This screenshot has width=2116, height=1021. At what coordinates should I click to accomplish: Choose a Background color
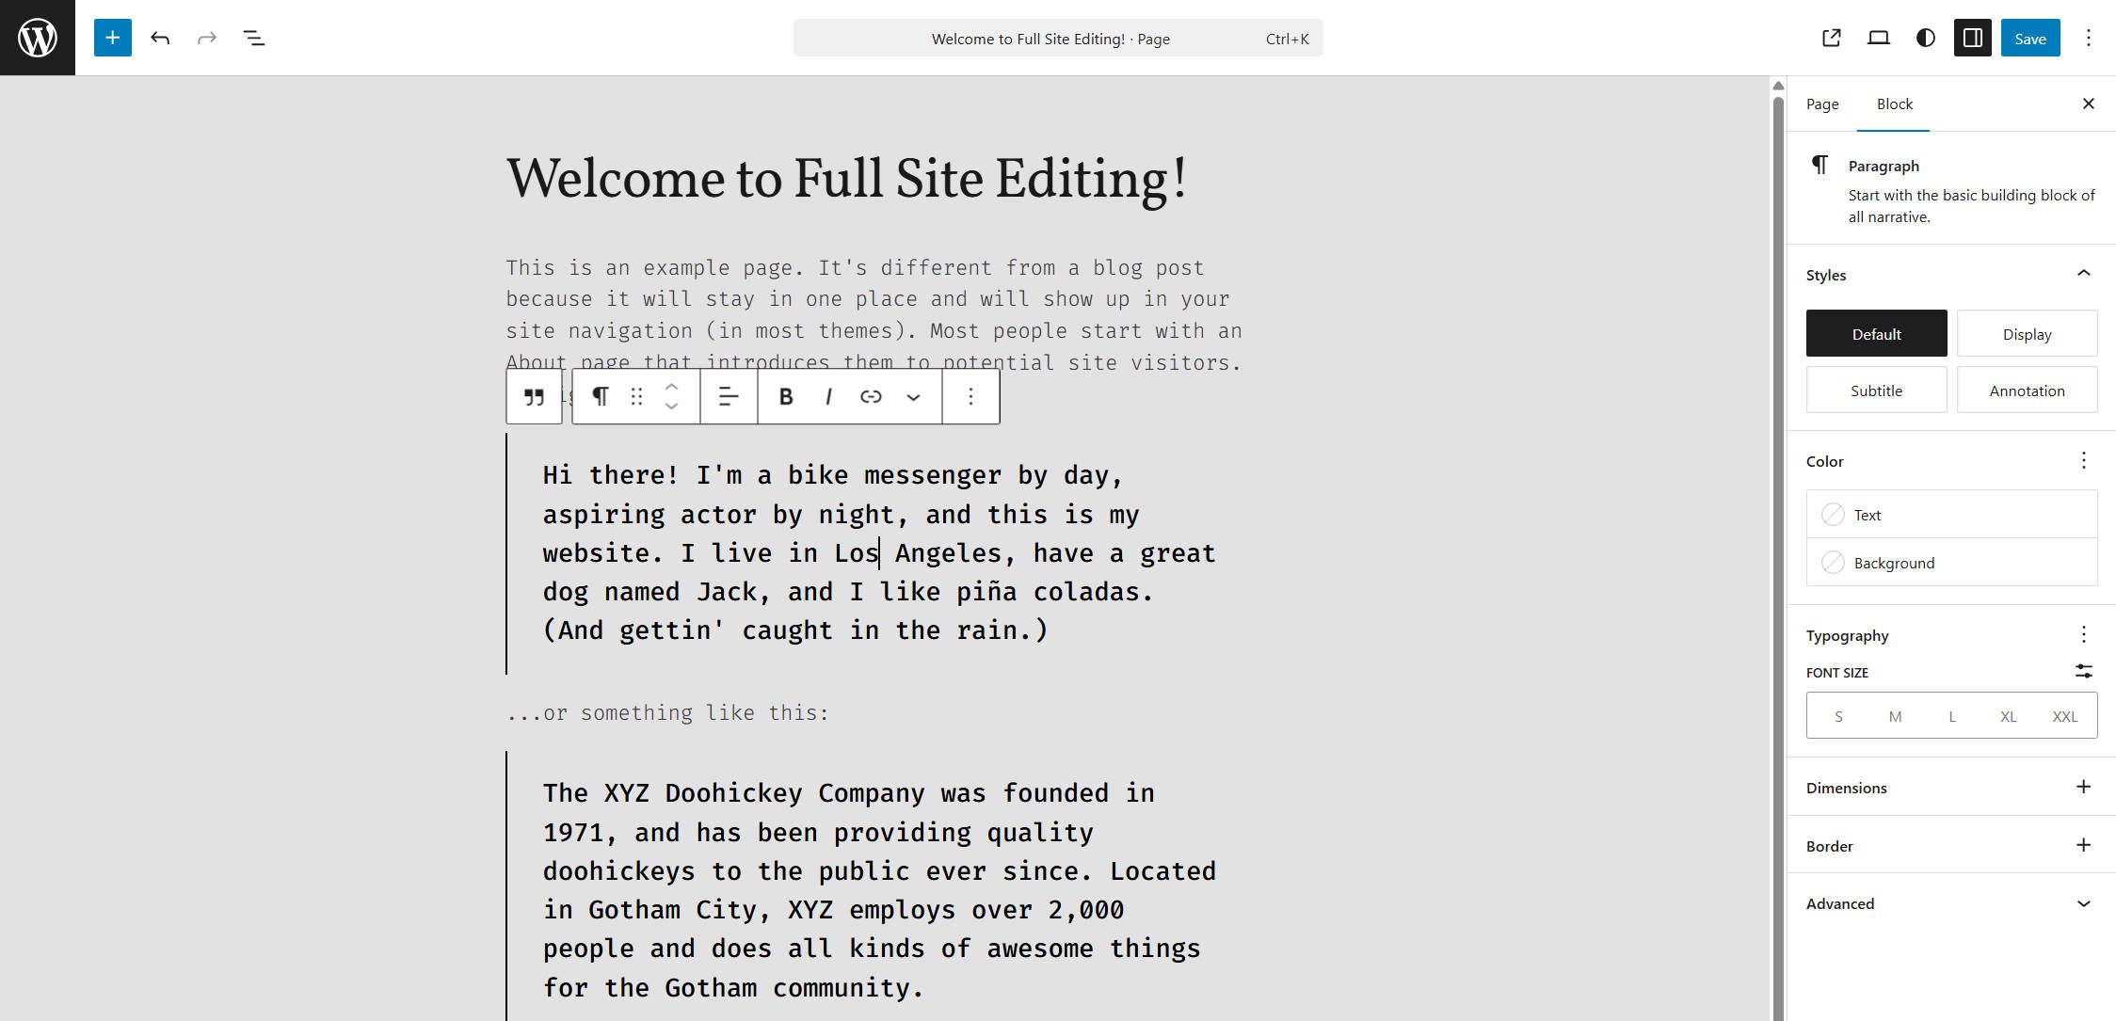pos(1951,562)
